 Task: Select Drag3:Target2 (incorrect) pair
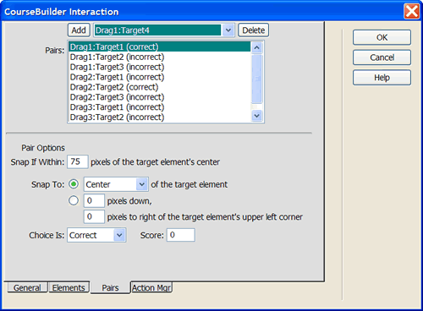160,117
